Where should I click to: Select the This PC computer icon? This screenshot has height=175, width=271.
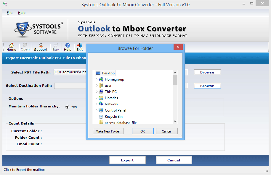tap(101, 92)
